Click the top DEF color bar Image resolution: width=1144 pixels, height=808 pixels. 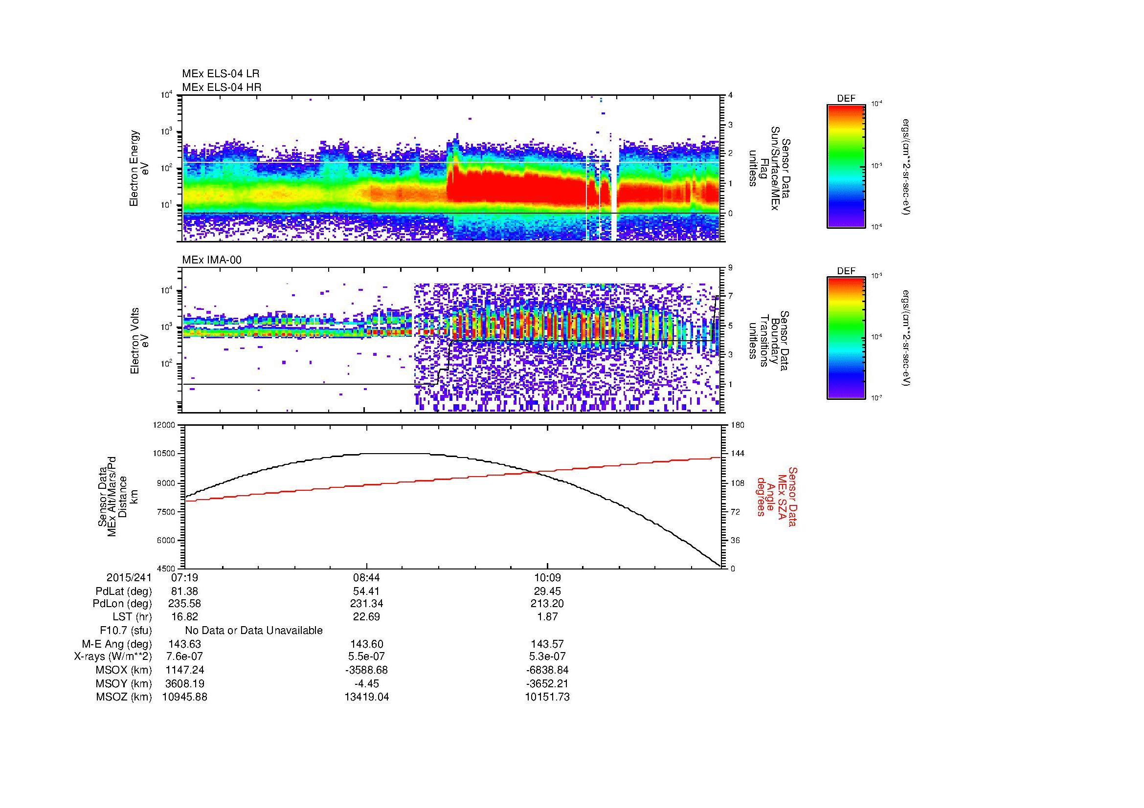(x=846, y=166)
